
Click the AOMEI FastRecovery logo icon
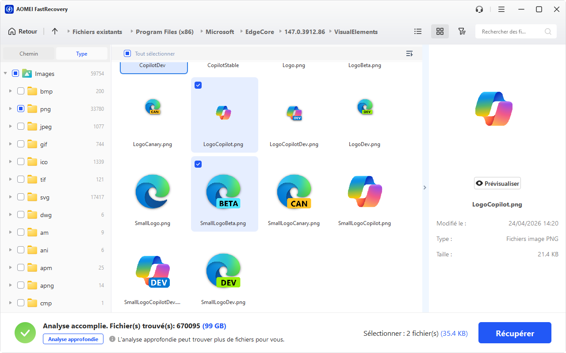(x=9, y=9)
